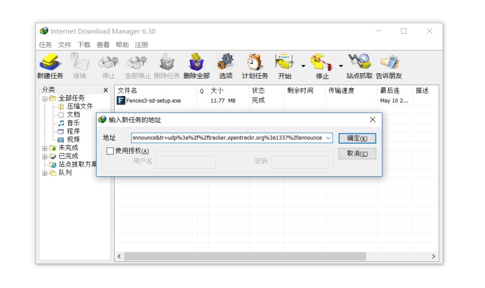Click the disabled 用户名 field
This screenshot has width=485, height=288.
(185, 162)
